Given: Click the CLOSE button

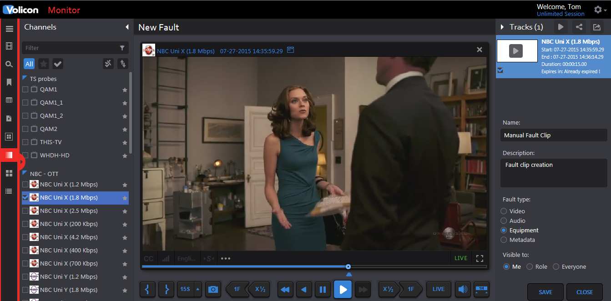Looking at the screenshot, I should [585, 292].
